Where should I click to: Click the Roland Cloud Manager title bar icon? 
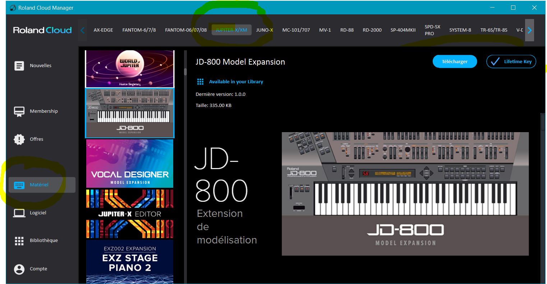pos(13,8)
